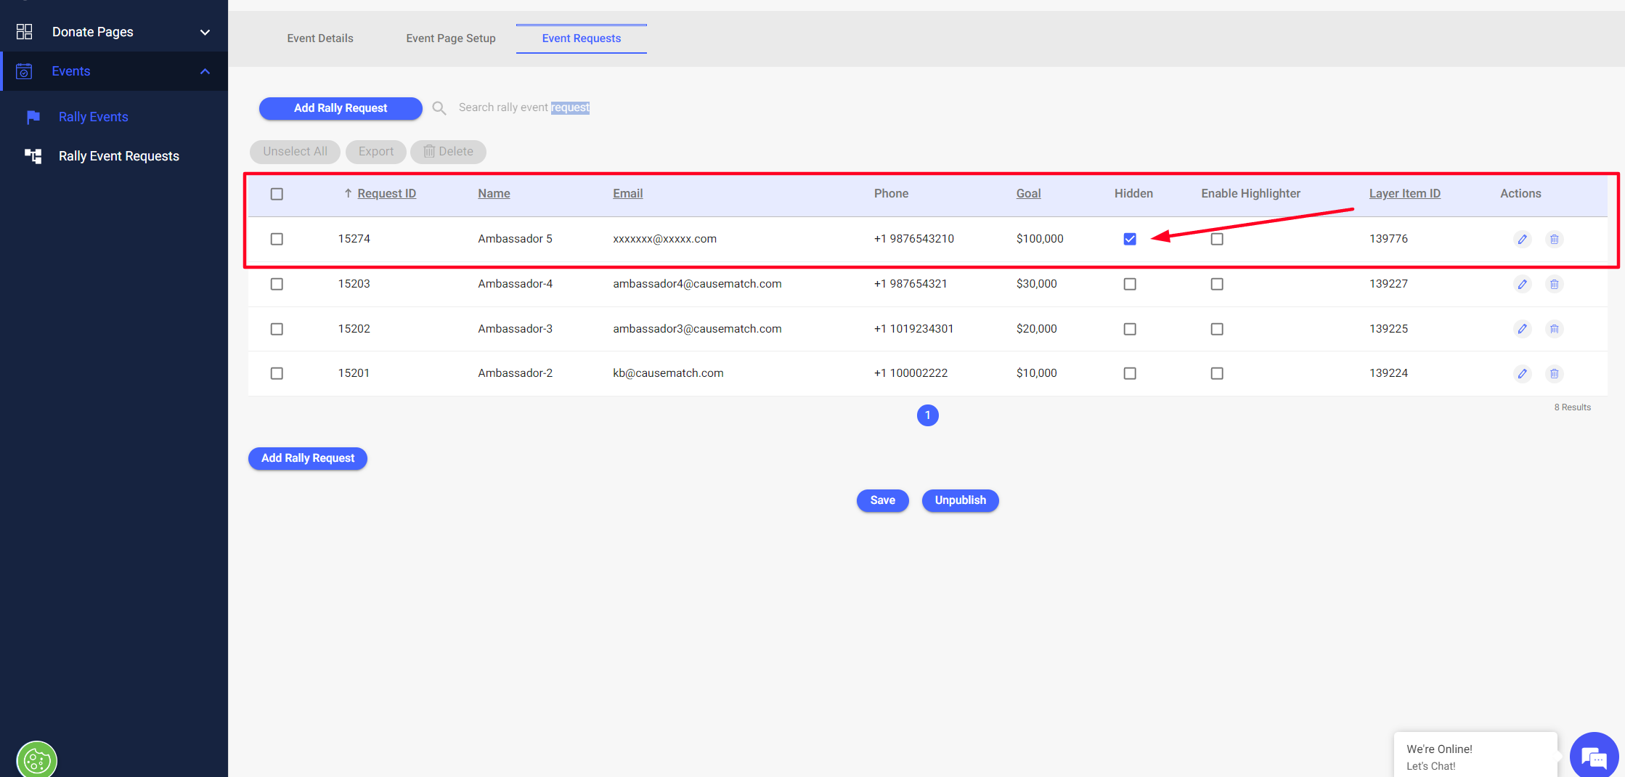Click the Unpublish button

(x=961, y=500)
